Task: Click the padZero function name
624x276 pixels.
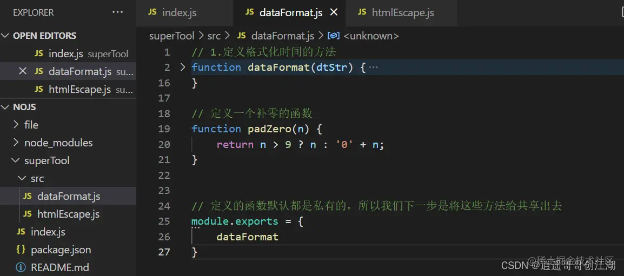Action: (x=269, y=129)
